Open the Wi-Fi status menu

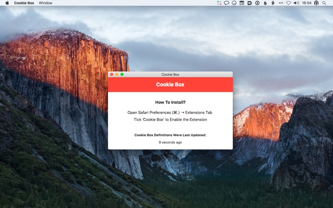coord(288,3)
